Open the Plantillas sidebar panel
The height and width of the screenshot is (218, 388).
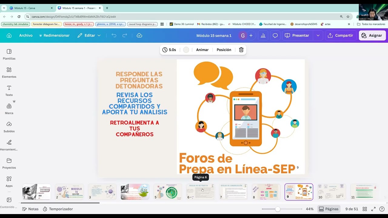[x=9, y=54]
